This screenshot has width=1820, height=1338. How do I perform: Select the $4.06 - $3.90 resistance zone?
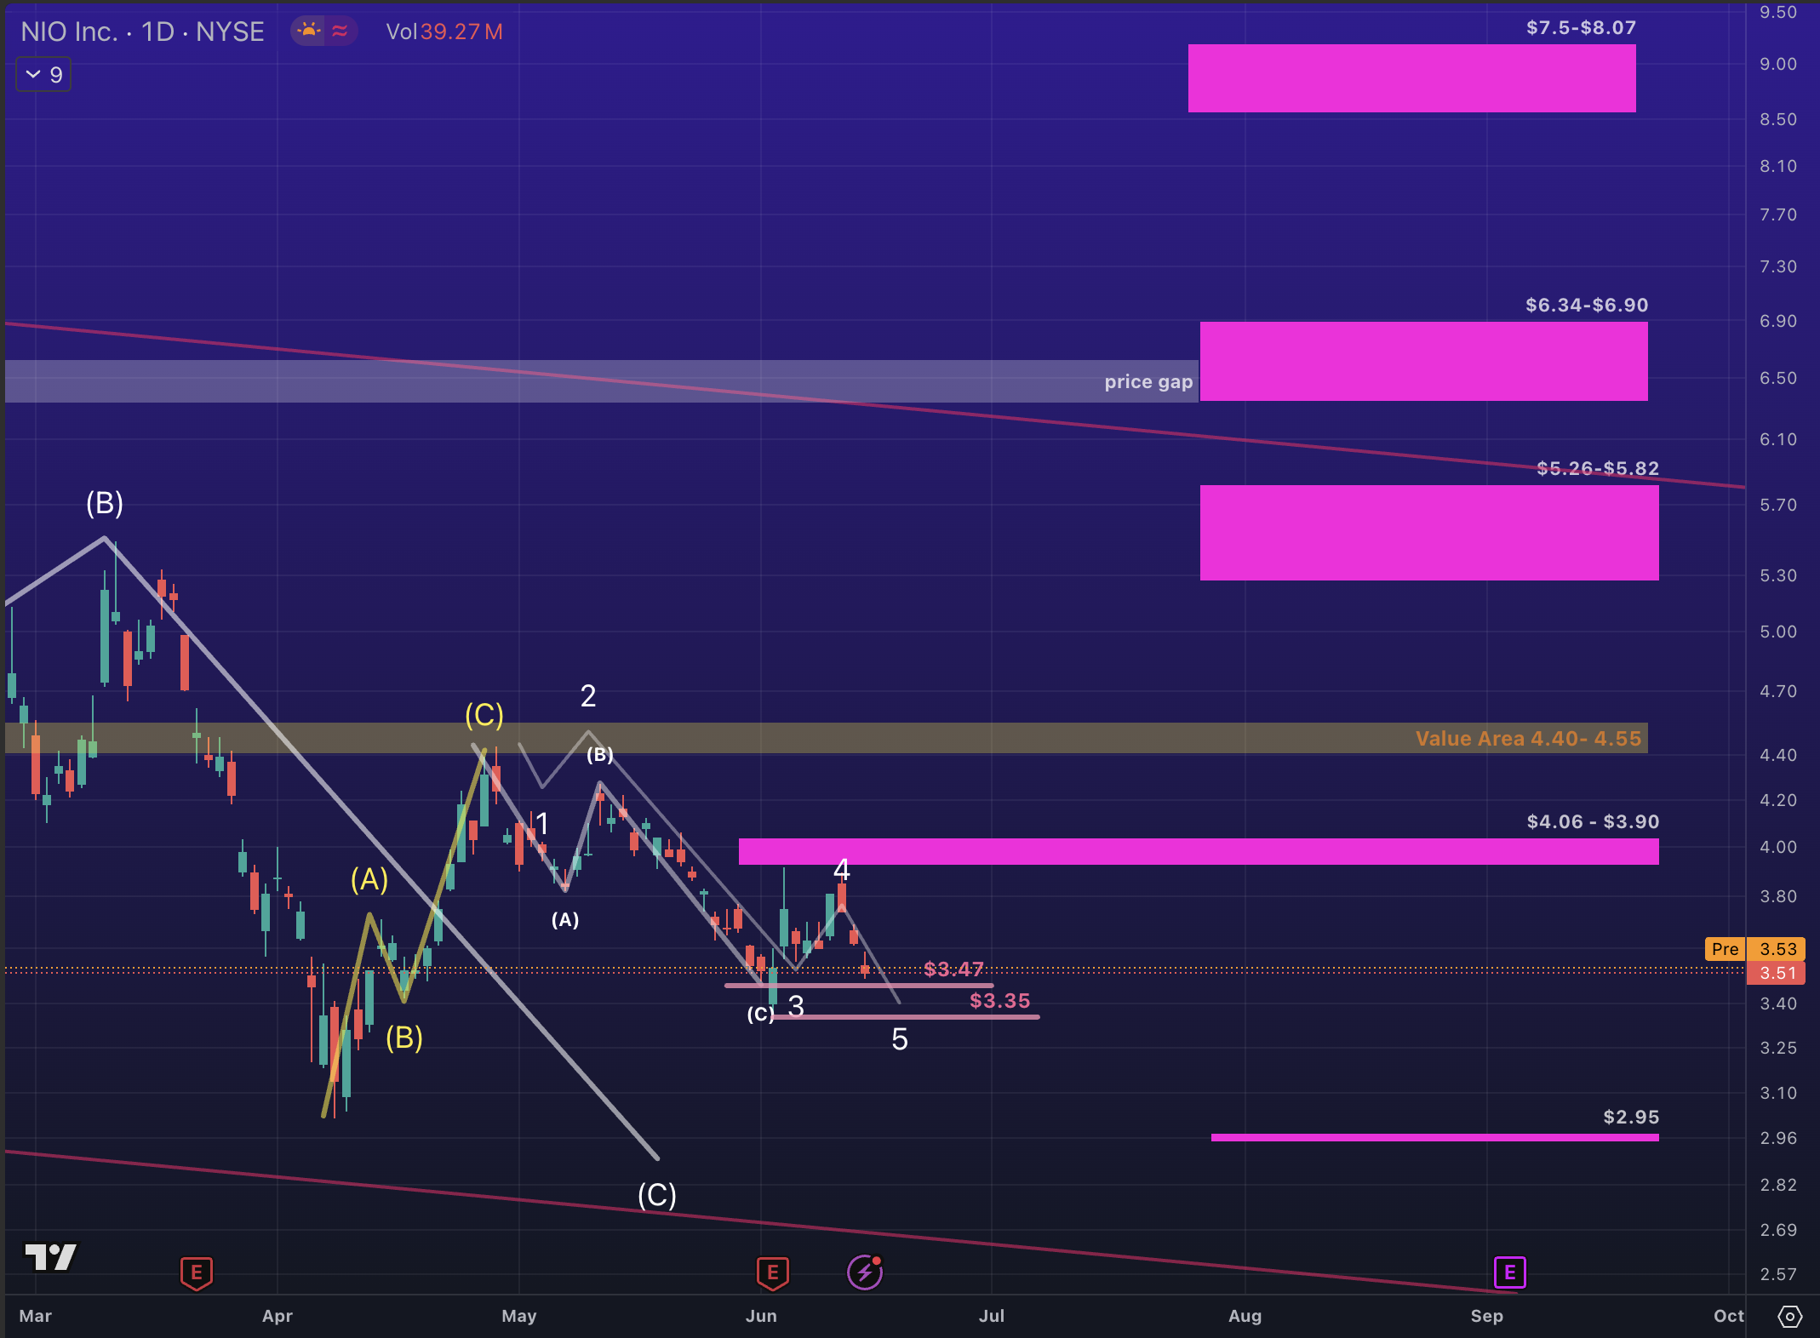click(1198, 851)
